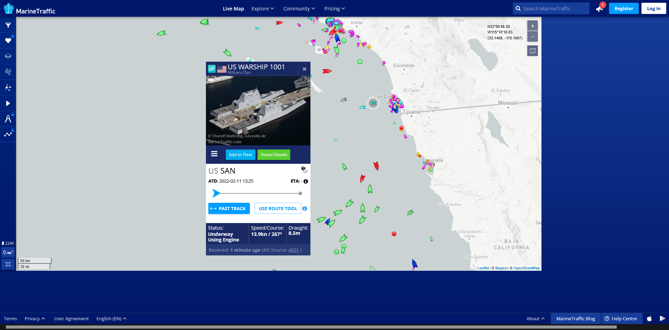The width and height of the screenshot is (669, 330).
Task: Close the US WARSHIP 1001 popup
Action: (305, 69)
